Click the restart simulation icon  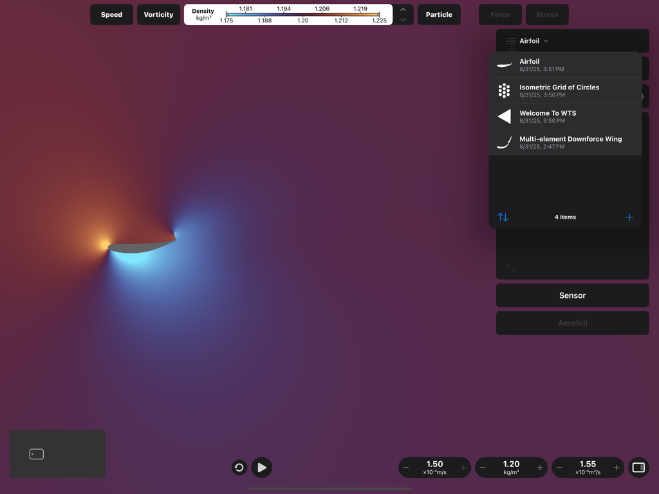click(239, 468)
